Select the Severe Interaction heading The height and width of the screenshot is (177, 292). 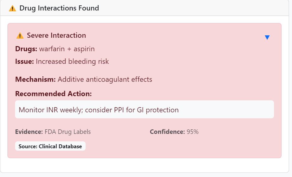point(56,35)
